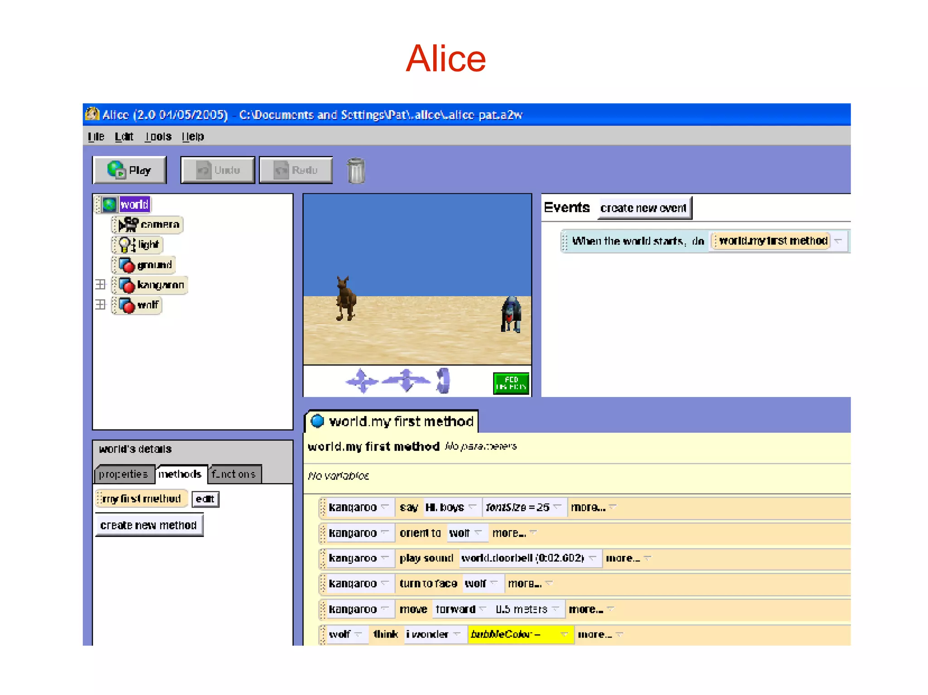
Task: Open the Help menu
Action: pos(193,137)
